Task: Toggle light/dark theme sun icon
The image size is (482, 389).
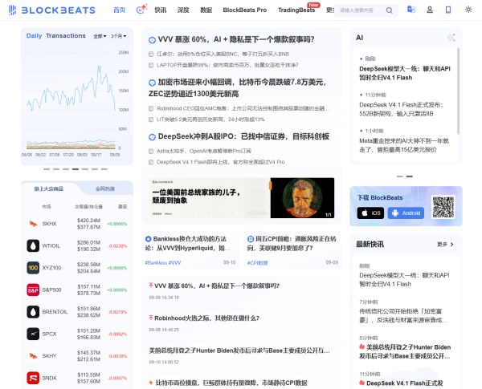Action: tap(468, 10)
